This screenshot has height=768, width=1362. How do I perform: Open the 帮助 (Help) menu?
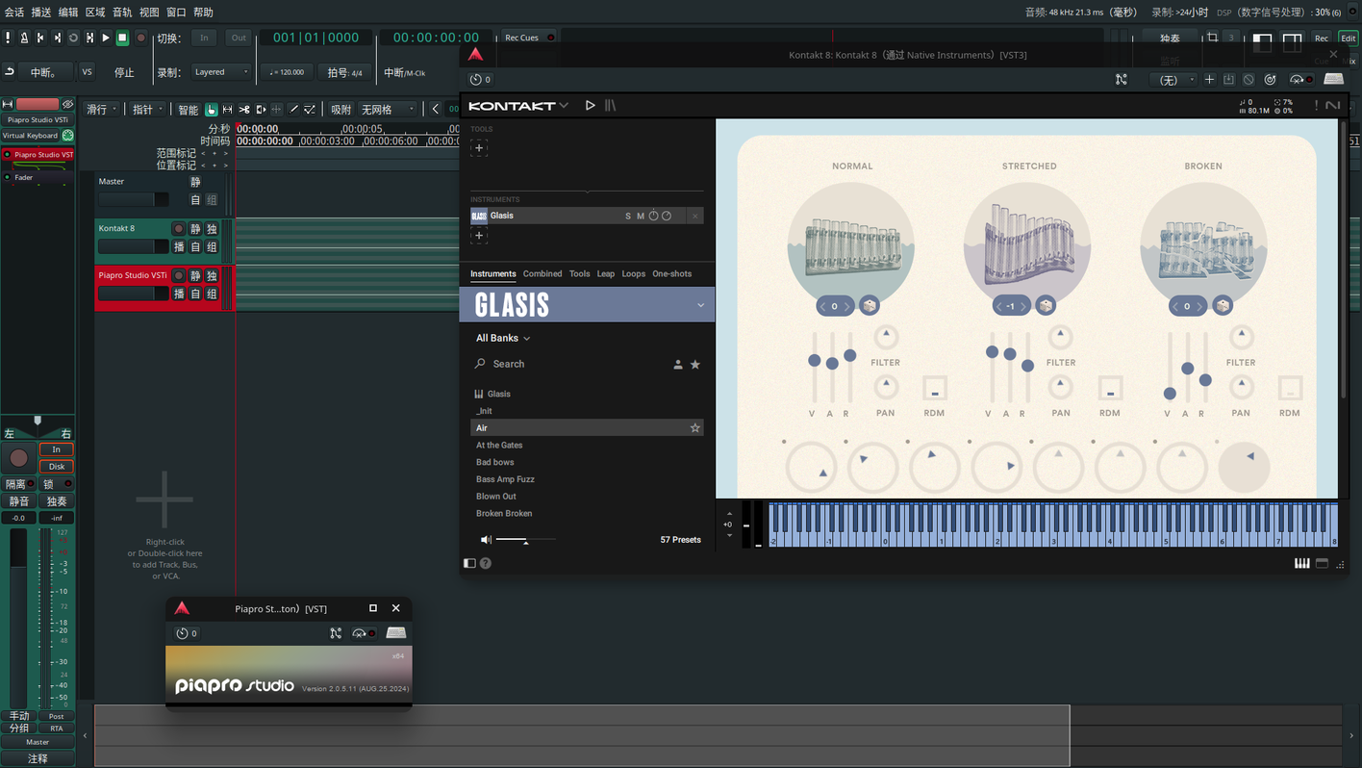[203, 13]
